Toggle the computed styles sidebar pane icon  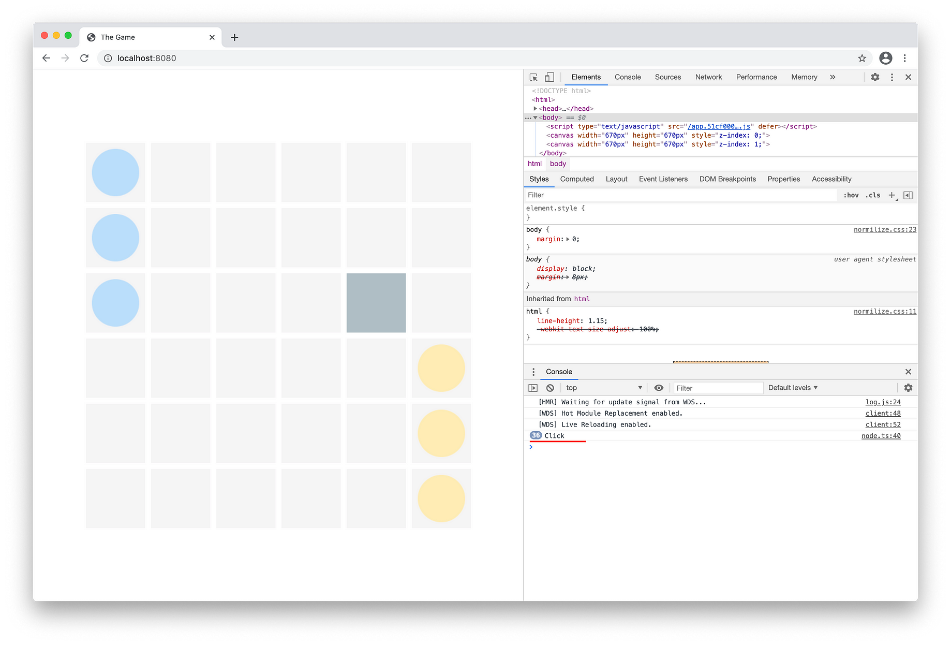(x=908, y=195)
